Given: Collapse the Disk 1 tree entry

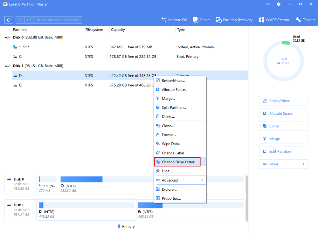Looking at the screenshot, I should click(7, 66).
